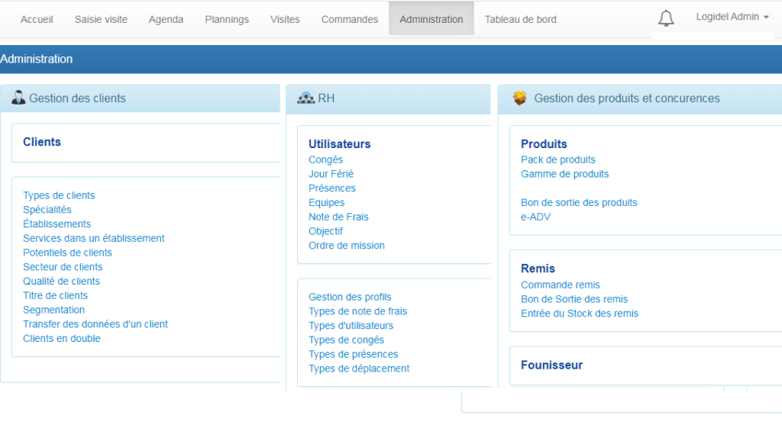Open Entrée du Stock des remis
782x422 pixels.
click(x=579, y=313)
